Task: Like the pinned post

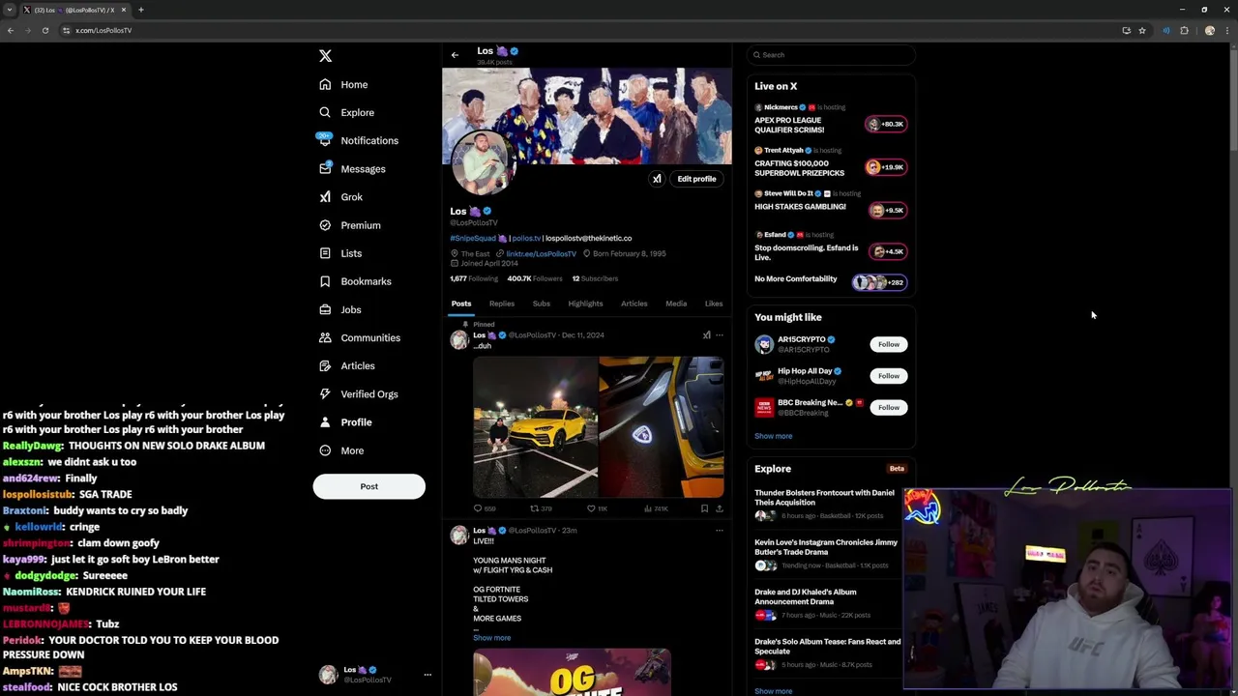Action: (591, 508)
